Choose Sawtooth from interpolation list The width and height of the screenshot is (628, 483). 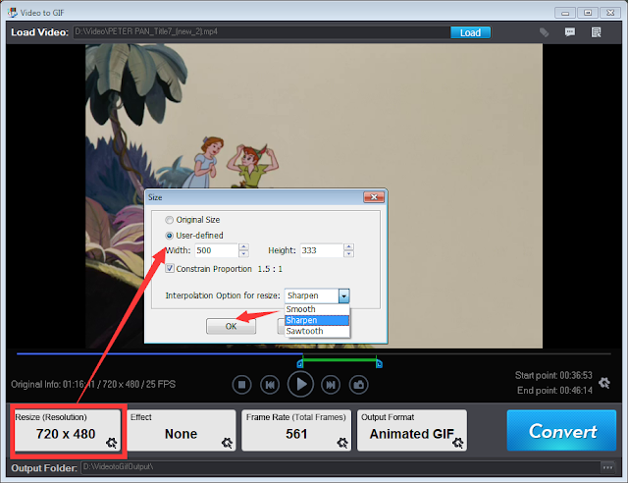(x=317, y=331)
